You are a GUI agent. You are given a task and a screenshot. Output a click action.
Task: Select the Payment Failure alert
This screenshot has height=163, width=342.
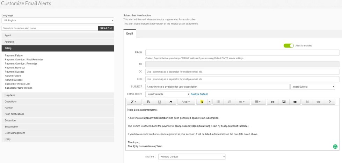tap(14, 55)
